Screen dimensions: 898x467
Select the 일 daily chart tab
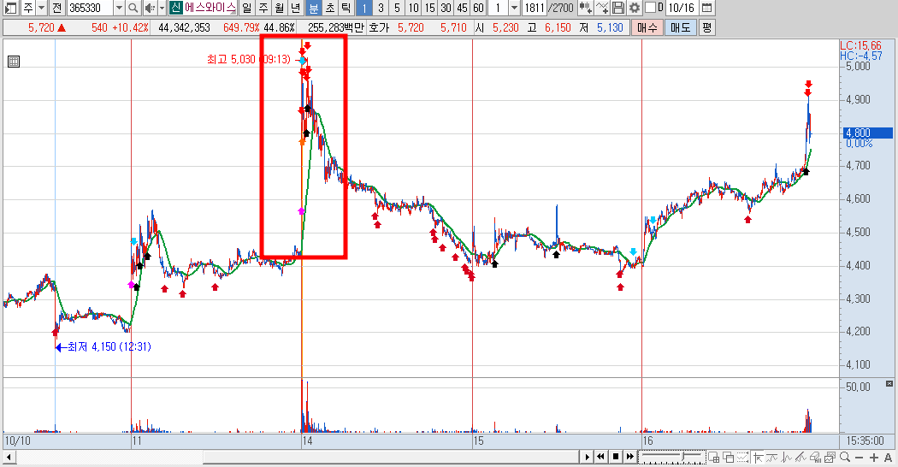(x=247, y=8)
